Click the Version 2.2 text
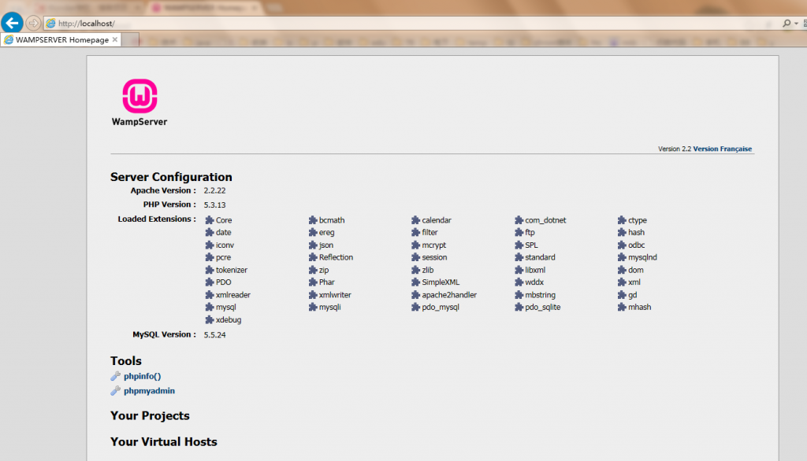Image resolution: width=807 pixels, height=461 pixels. pyautogui.click(x=675, y=149)
